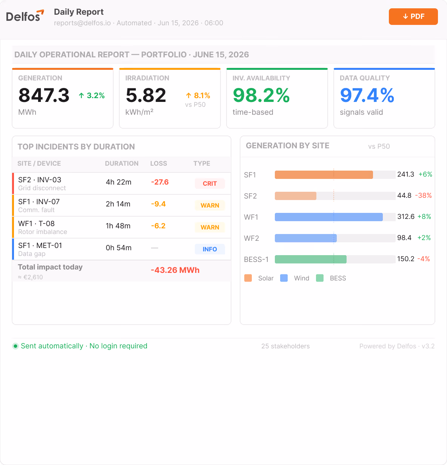This screenshot has width=447, height=465.
Task: Click the INFO badge for SF1 MET-01
Action: 210,249
